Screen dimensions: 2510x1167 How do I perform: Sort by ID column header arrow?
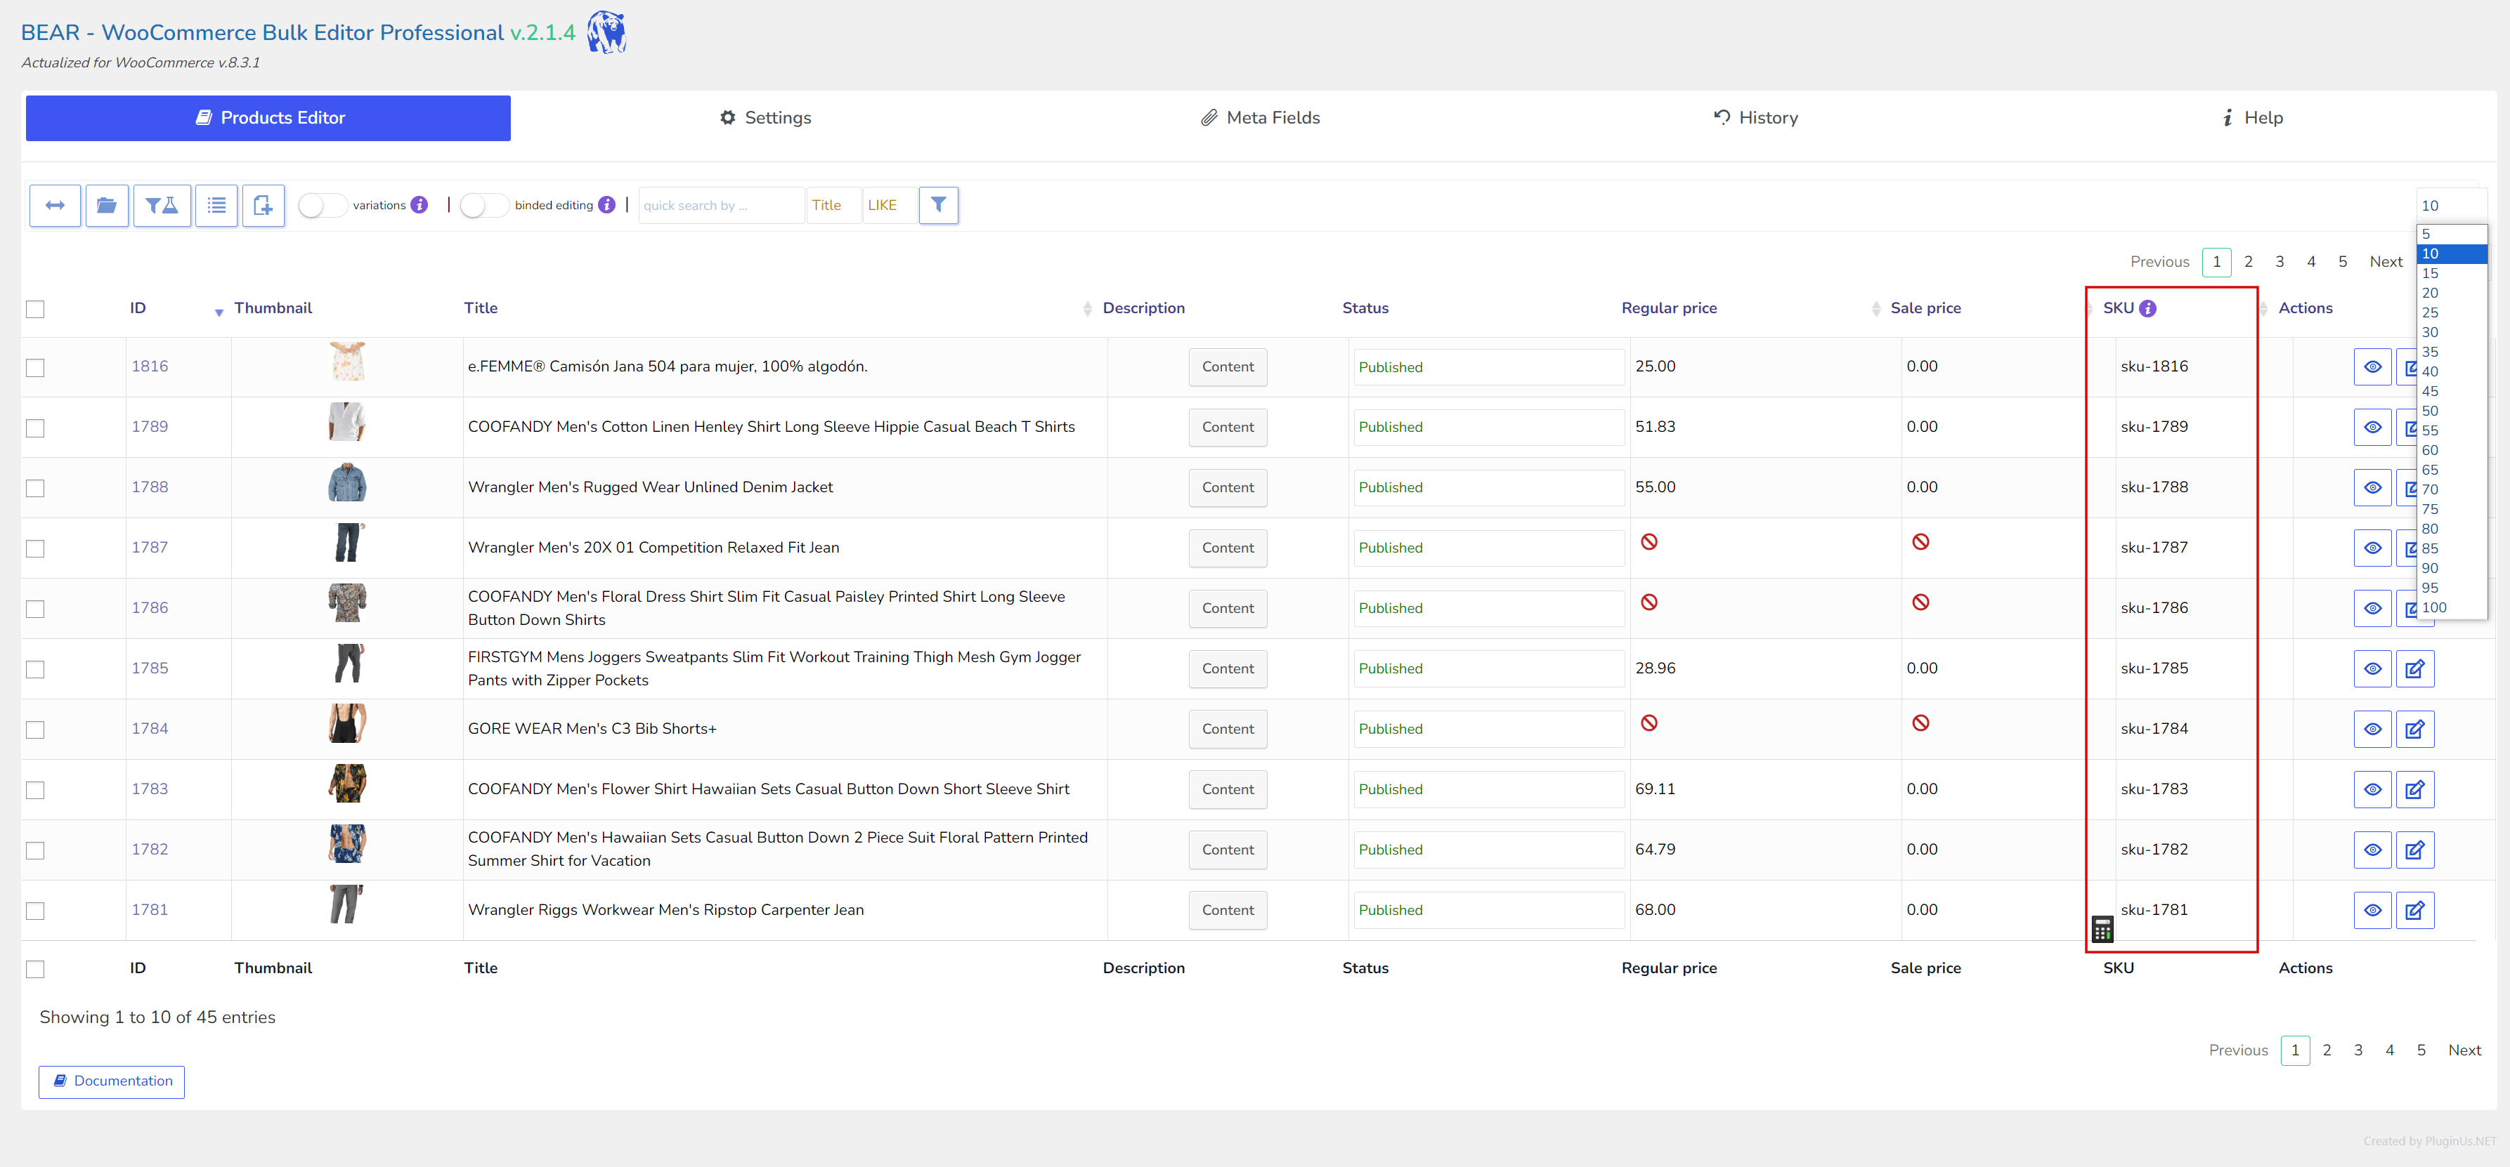[x=219, y=312]
